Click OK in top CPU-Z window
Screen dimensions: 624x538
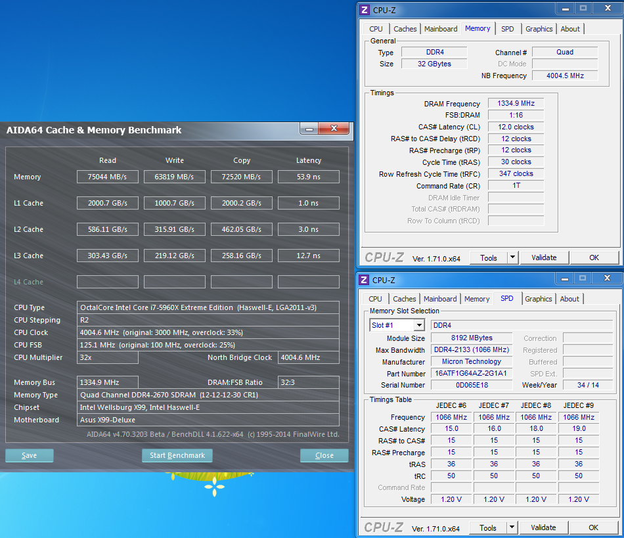tap(594, 258)
